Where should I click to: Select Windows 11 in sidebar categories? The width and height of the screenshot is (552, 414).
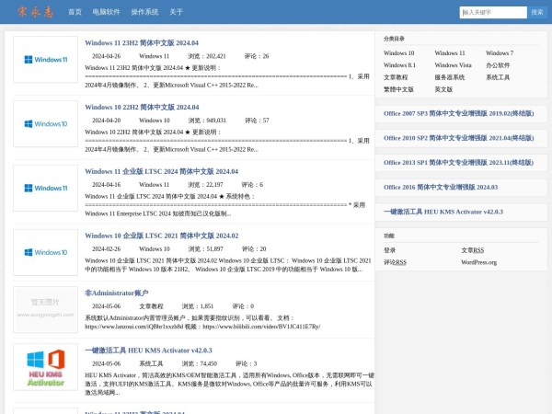click(x=450, y=53)
